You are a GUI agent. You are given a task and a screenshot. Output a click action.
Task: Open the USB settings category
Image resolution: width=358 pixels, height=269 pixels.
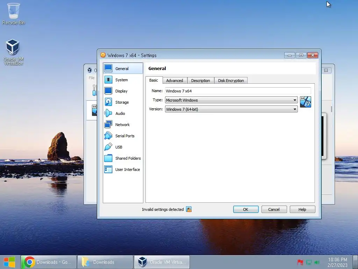pos(123,147)
